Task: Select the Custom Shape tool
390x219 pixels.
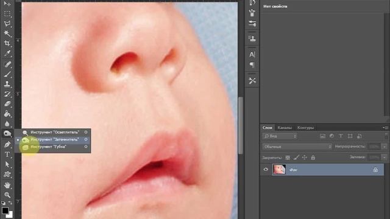Action: [x=7, y=175]
